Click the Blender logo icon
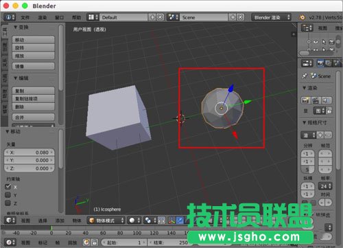Viewport: 343px width, 248px height. [x=302, y=17]
